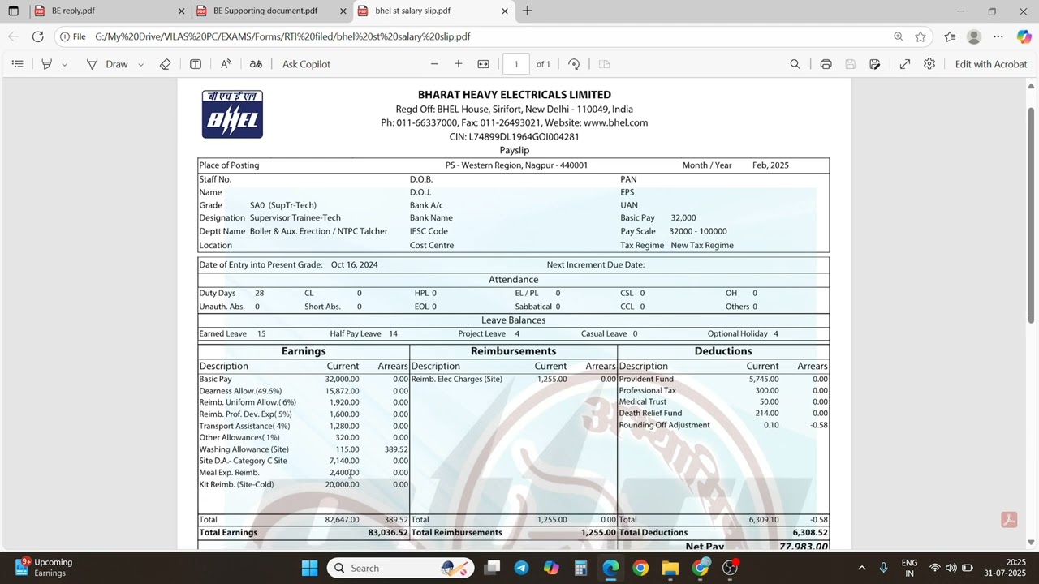The width and height of the screenshot is (1039, 584).
Task: Click the Save as icon
Action: coord(875,64)
